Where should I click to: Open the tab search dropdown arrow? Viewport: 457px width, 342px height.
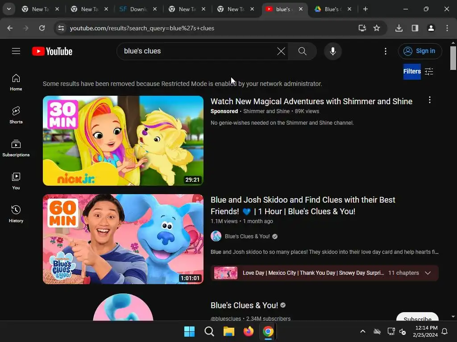tap(9, 9)
